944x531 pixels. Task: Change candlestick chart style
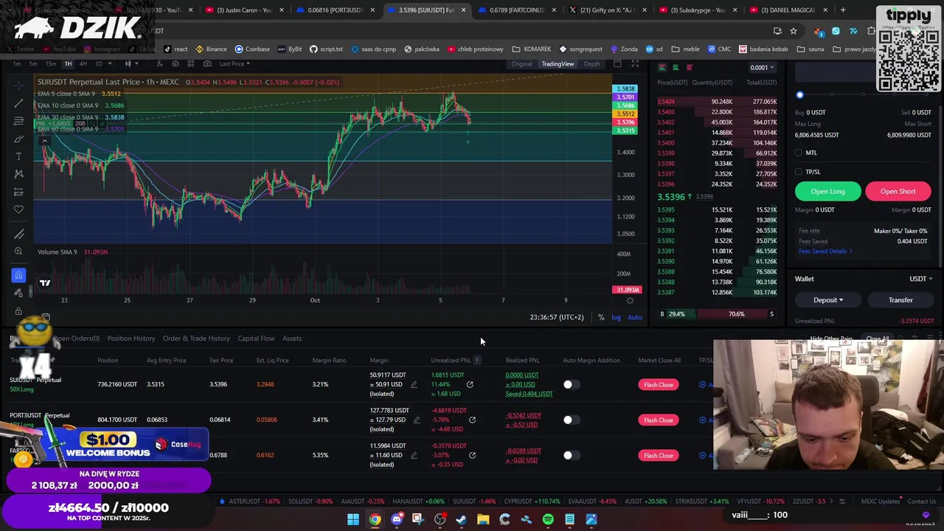pos(128,64)
